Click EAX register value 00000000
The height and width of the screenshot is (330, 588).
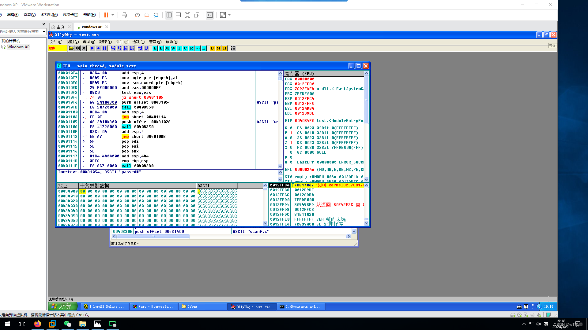tap(304, 79)
